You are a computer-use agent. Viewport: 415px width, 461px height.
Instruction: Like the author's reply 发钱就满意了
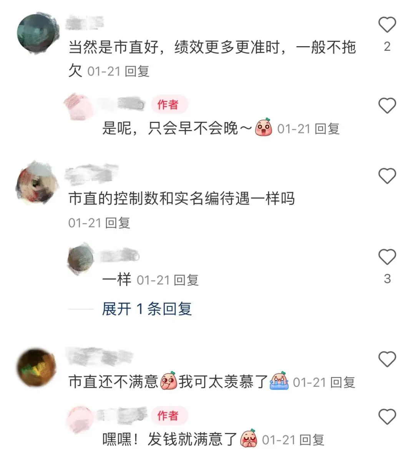coord(387,416)
